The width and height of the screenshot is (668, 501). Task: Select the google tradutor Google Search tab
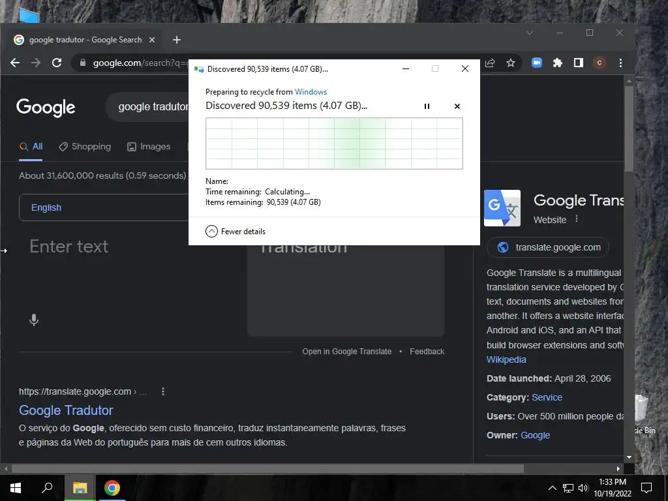pyautogui.click(x=85, y=40)
